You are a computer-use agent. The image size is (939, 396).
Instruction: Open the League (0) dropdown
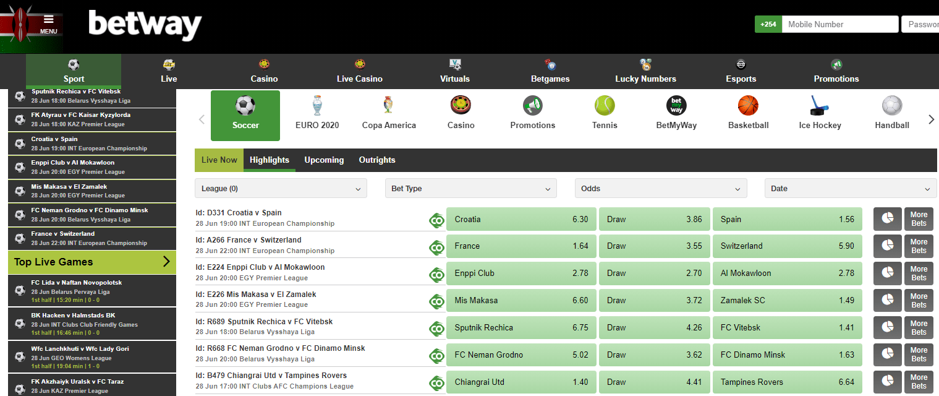pyautogui.click(x=281, y=189)
